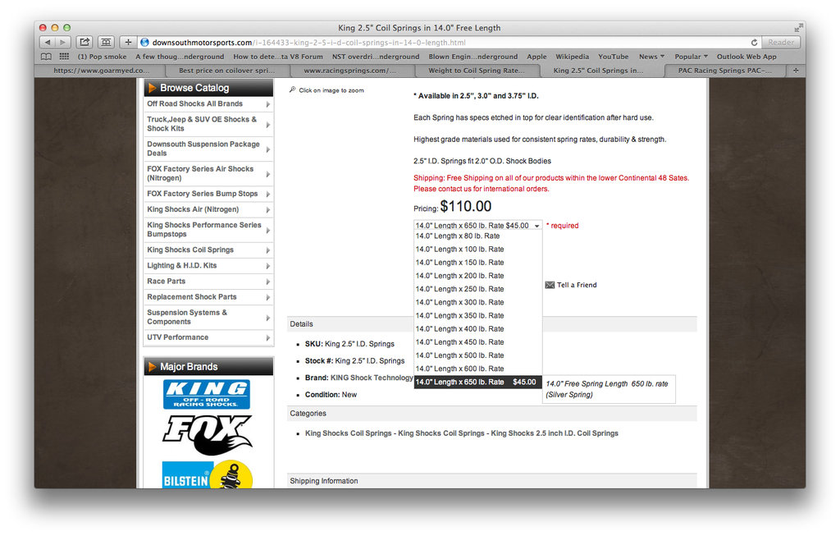Reload the page with the refresh icon
This screenshot has width=840, height=536.
coord(754,43)
